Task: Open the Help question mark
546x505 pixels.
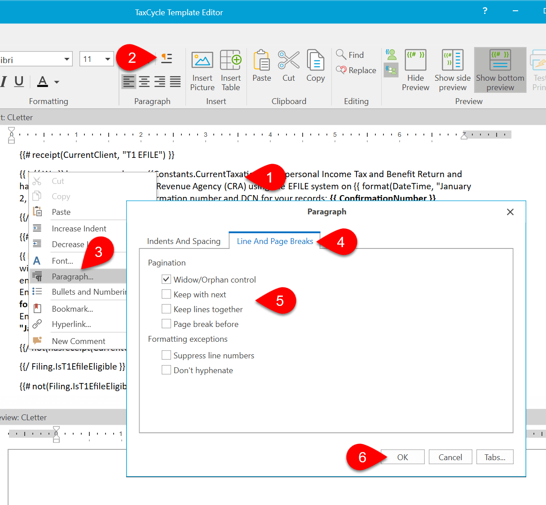Action: [485, 11]
